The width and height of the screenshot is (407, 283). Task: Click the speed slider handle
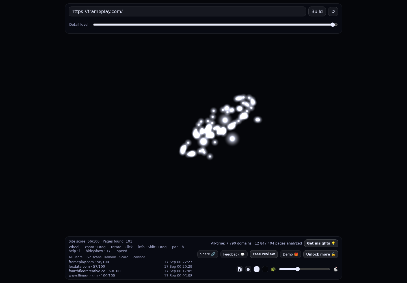(x=298, y=269)
